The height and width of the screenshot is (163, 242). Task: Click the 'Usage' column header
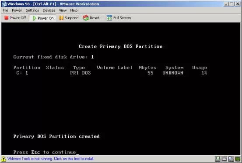pos(200,68)
